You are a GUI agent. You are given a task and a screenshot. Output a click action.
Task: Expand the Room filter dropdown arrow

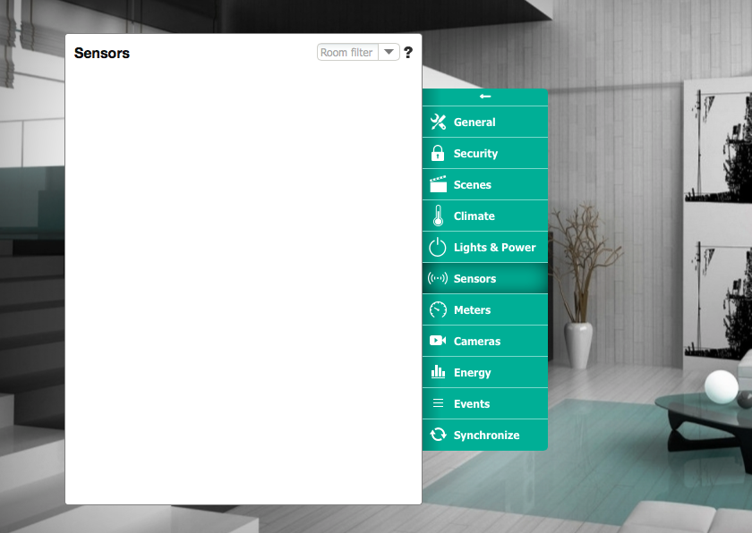[x=389, y=53]
